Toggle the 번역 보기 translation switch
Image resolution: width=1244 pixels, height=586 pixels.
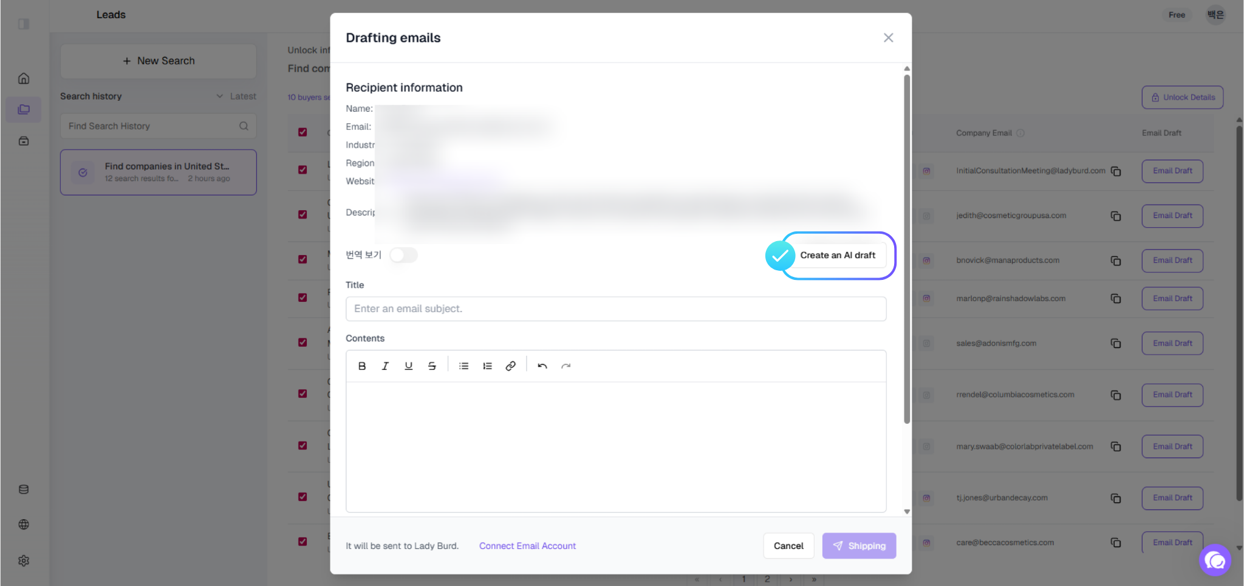403,255
